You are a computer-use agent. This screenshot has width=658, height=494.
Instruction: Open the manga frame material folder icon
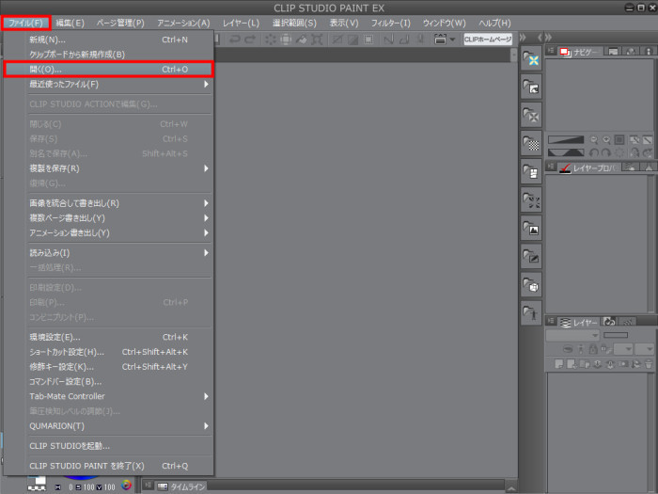click(x=531, y=171)
